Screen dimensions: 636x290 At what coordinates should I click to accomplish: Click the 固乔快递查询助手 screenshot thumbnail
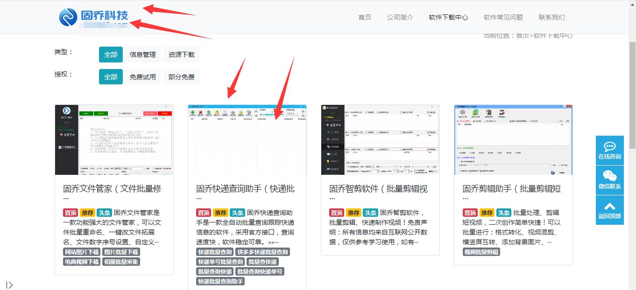tap(247, 140)
